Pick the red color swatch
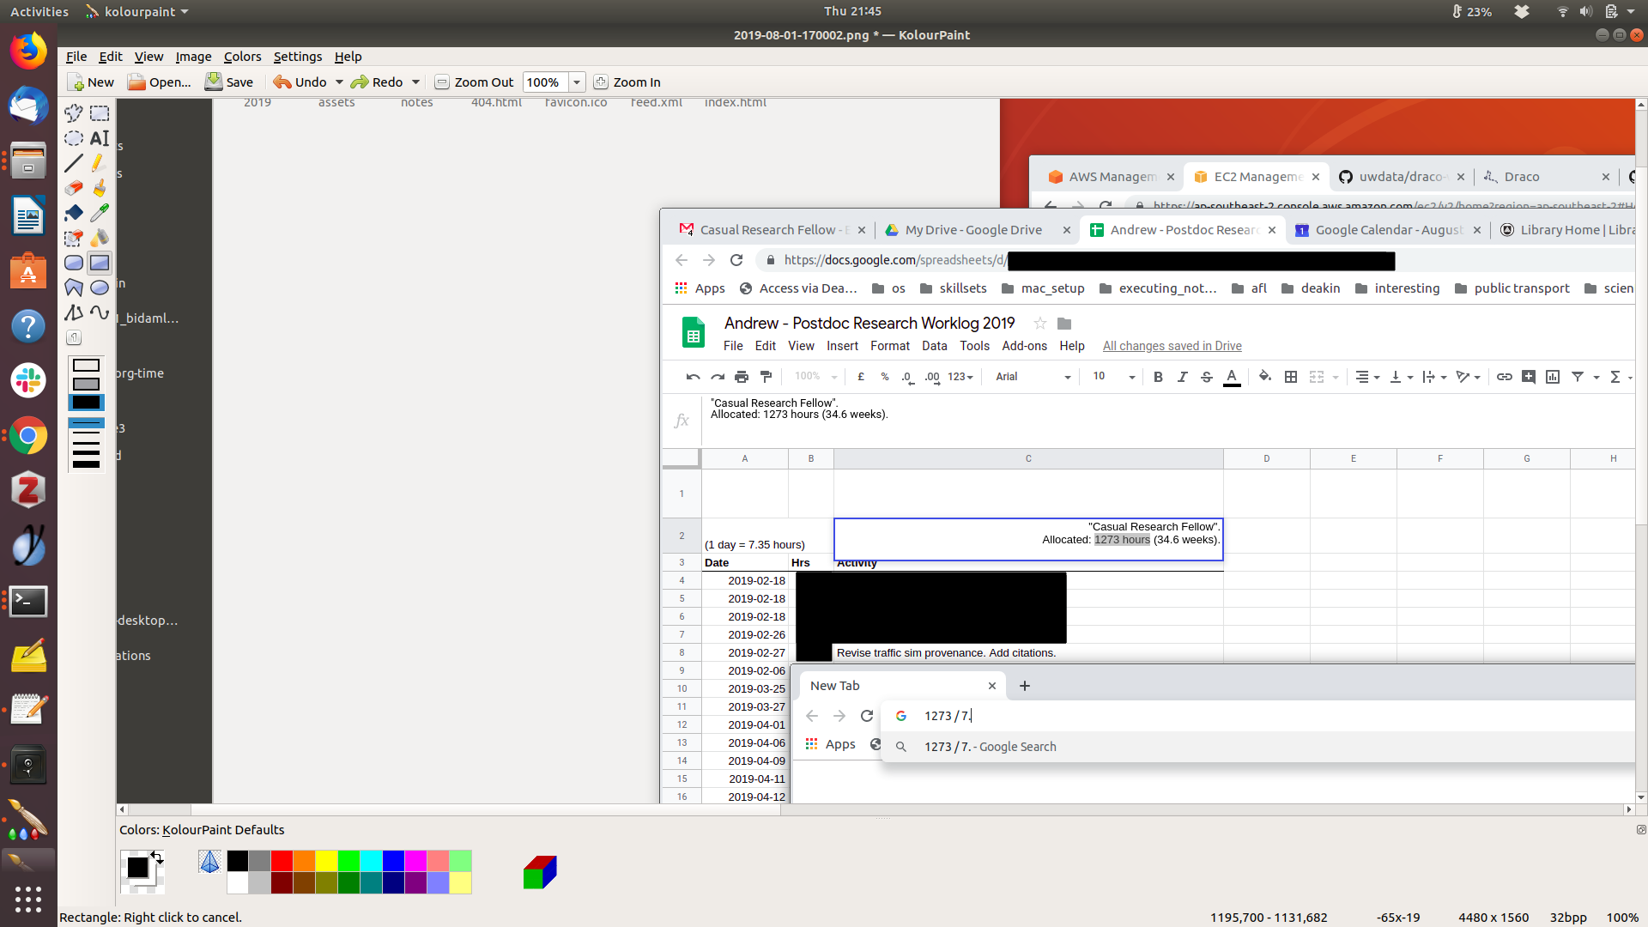 [x=282, y=861]
